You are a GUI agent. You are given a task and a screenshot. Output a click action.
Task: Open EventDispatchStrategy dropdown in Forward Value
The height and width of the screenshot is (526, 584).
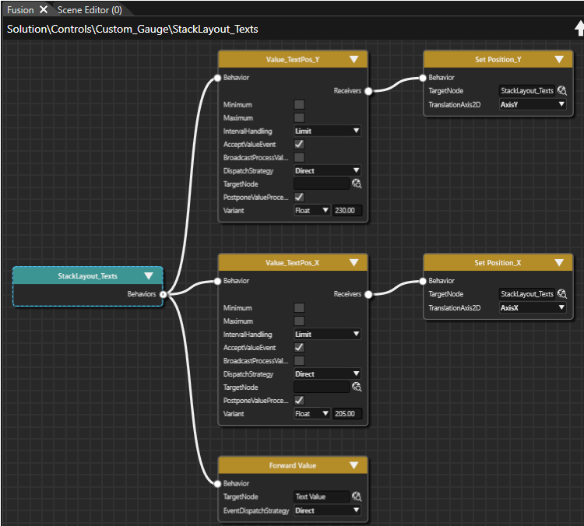click(327, 510)
